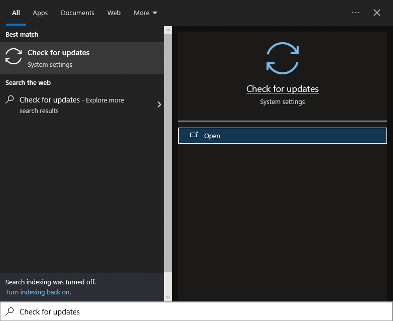393x321 pixels.
Task: Expand the More filter dropdown
Action: [145, 13]
